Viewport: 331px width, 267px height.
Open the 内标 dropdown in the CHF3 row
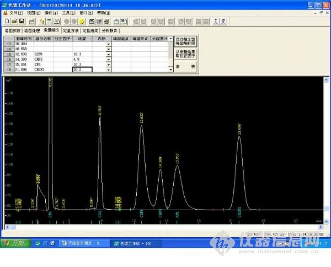pos(109,60)
